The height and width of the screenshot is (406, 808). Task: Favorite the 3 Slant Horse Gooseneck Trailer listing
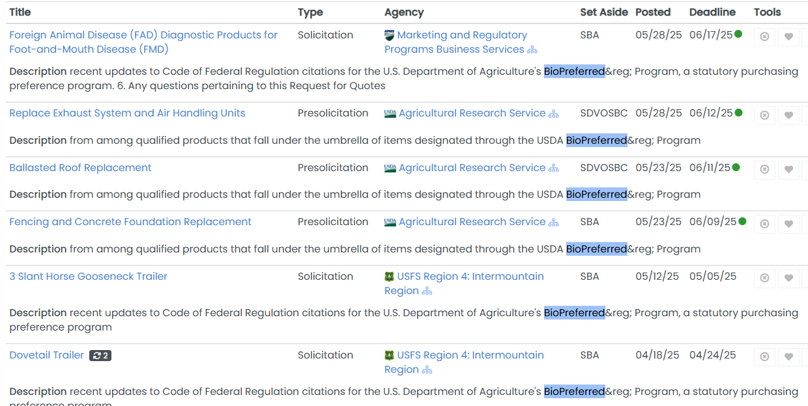[x=788, y=278]
